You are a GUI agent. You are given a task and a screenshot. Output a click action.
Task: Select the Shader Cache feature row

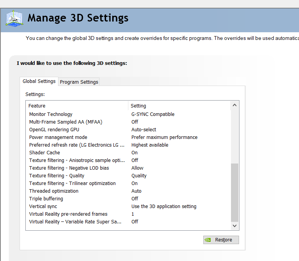pyautogui.click(x=45, y=153)
